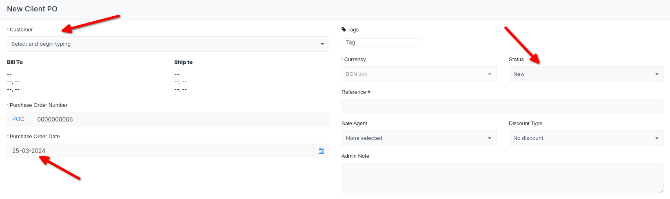Viewport: 670px width, 199px height.
Task: Open the Status dropdown showing New
Action: [x=586, y=74]
